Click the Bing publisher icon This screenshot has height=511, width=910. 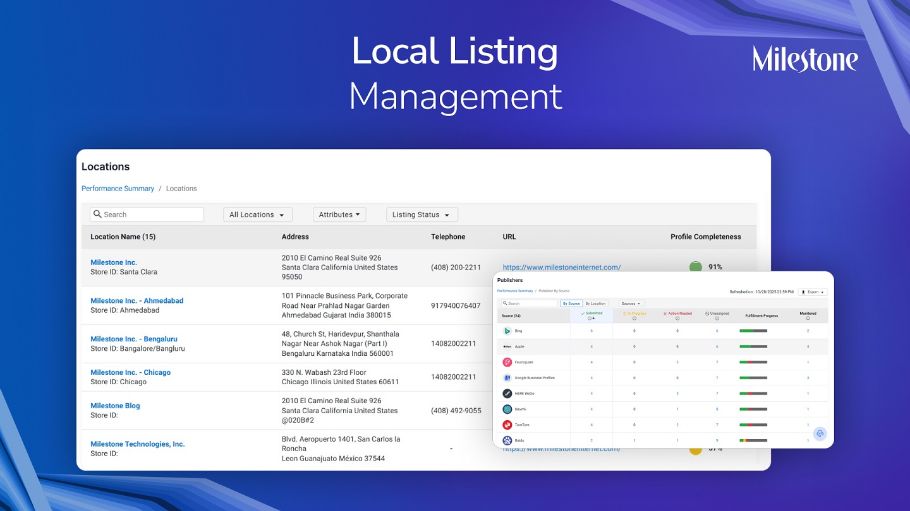click(x=507, y=331)
